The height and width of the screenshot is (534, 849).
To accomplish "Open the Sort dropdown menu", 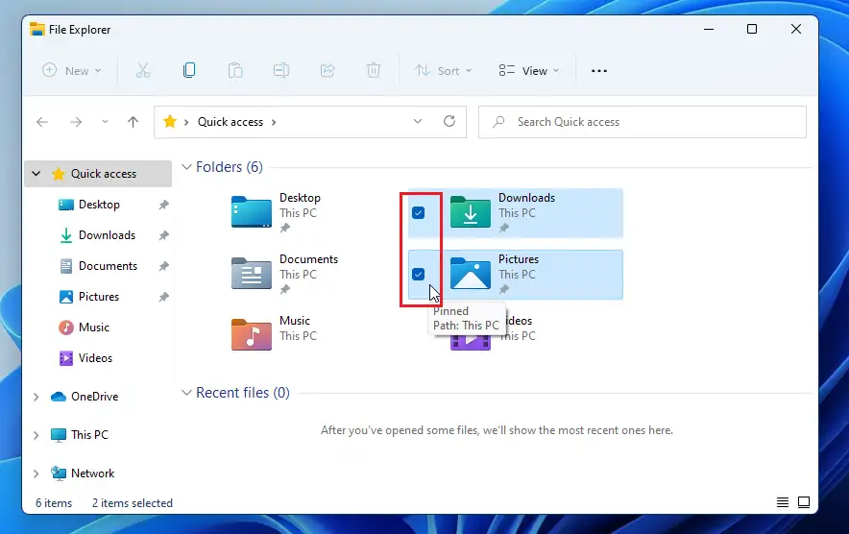I will pyautogui.click(x=444, y=71).
